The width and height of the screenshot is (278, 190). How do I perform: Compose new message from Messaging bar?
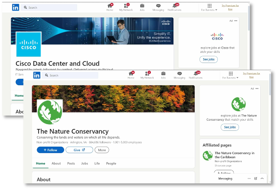(256, 178)
